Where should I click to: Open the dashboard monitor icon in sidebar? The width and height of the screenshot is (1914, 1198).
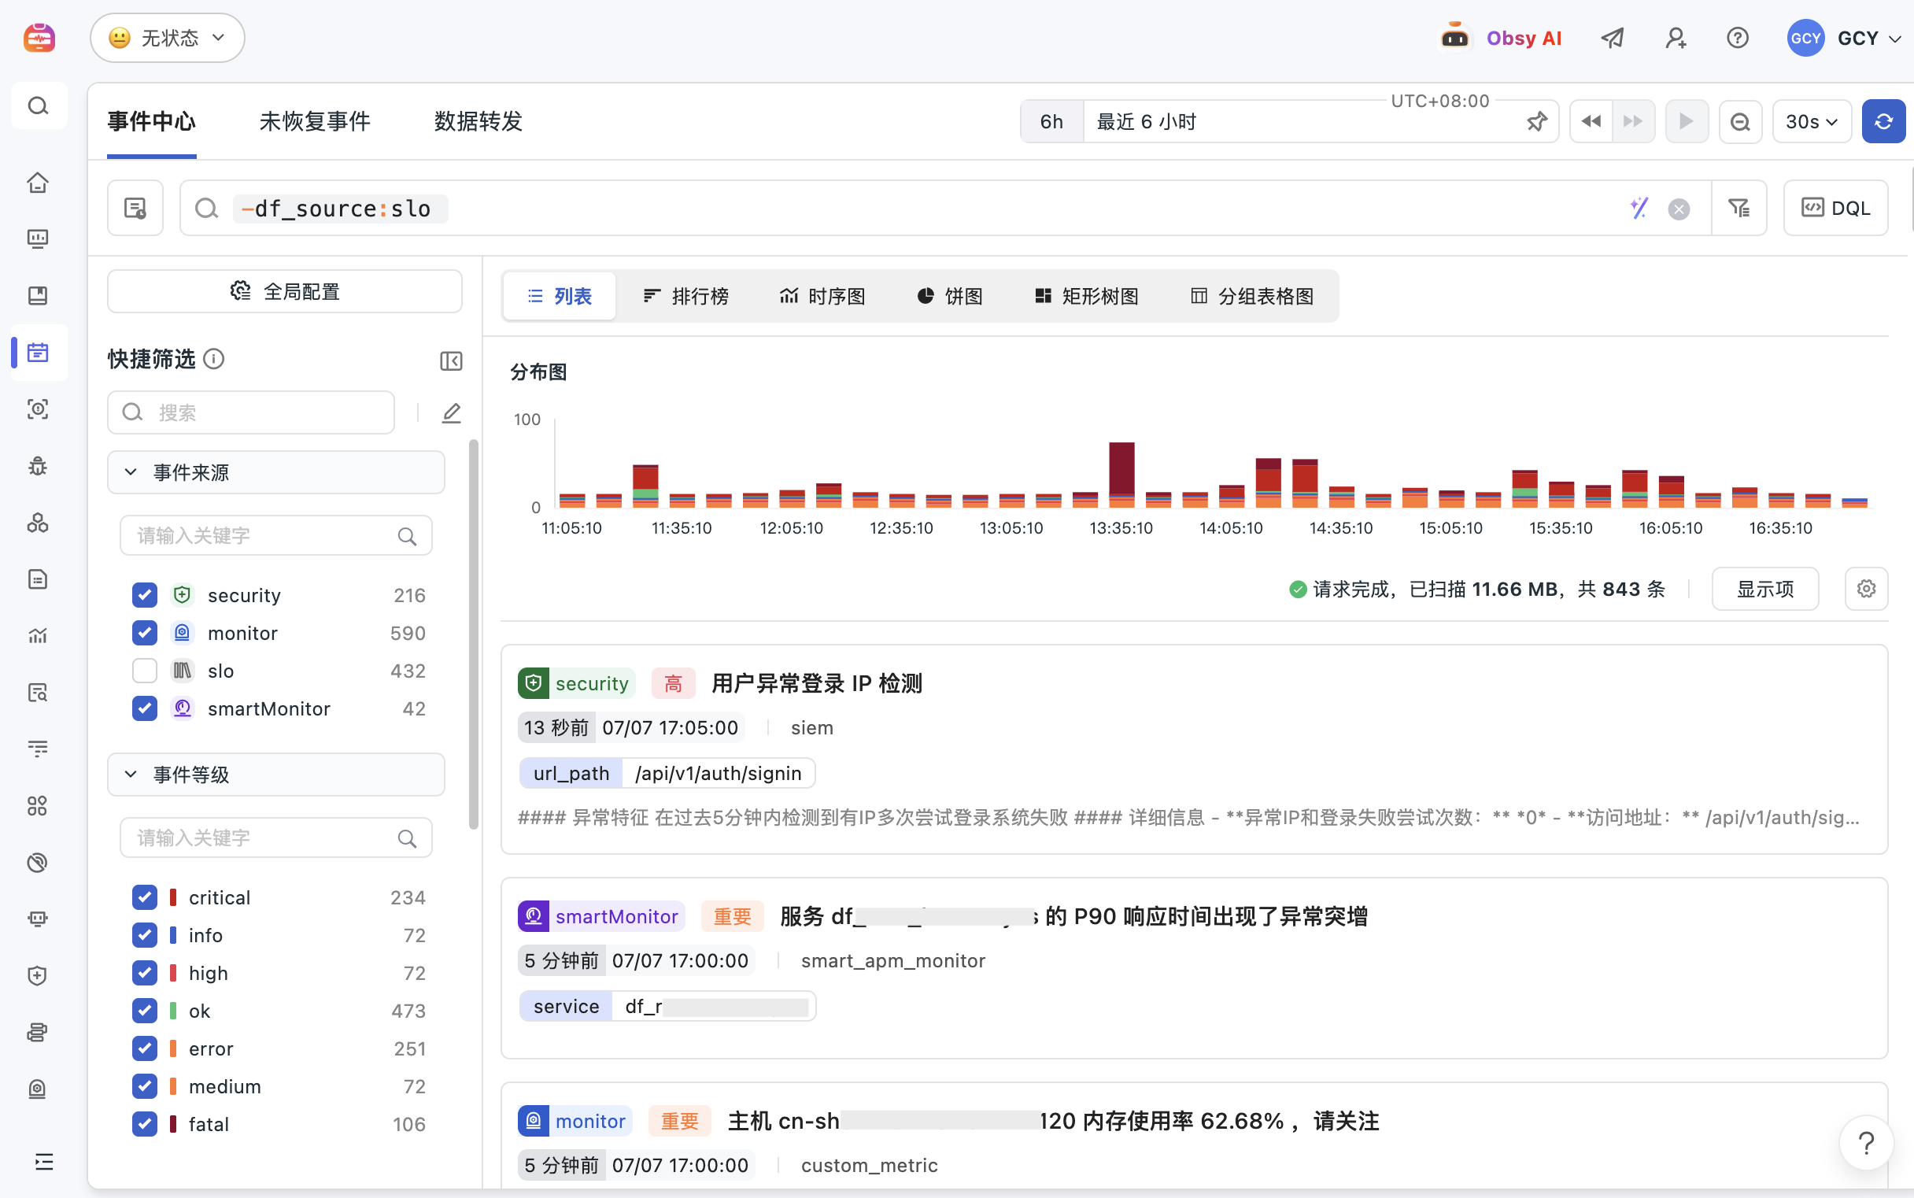point(38,238)
